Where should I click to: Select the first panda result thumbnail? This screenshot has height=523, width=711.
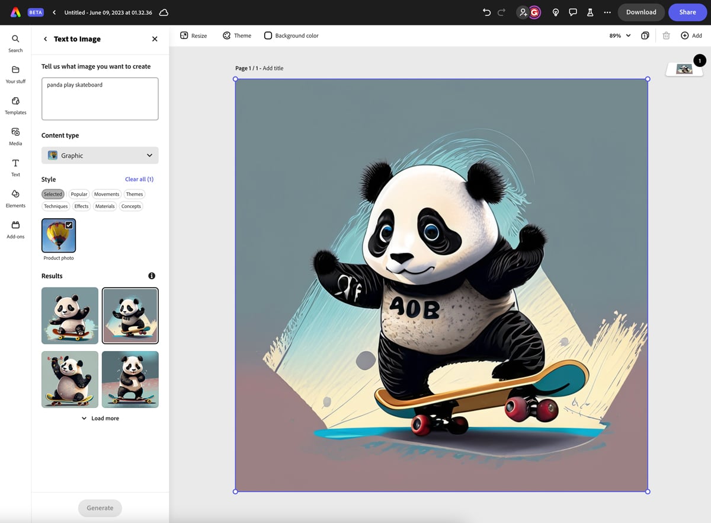tap(70, 315)
